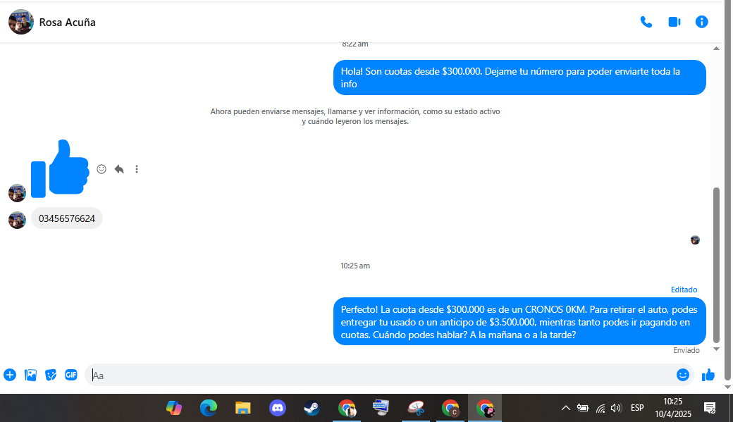Choose a sticker from the sticker icon
Image resolution: width=733 pixels, height=422 pixels.
[51, 375]
